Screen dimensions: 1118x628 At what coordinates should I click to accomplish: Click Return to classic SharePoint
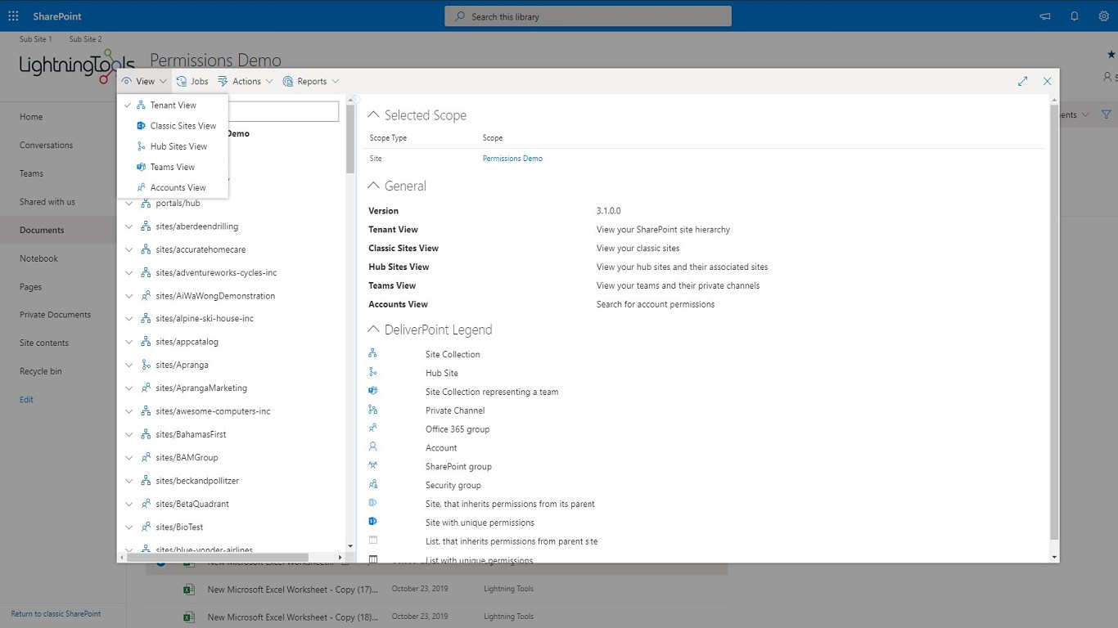(x=56, y=614)
